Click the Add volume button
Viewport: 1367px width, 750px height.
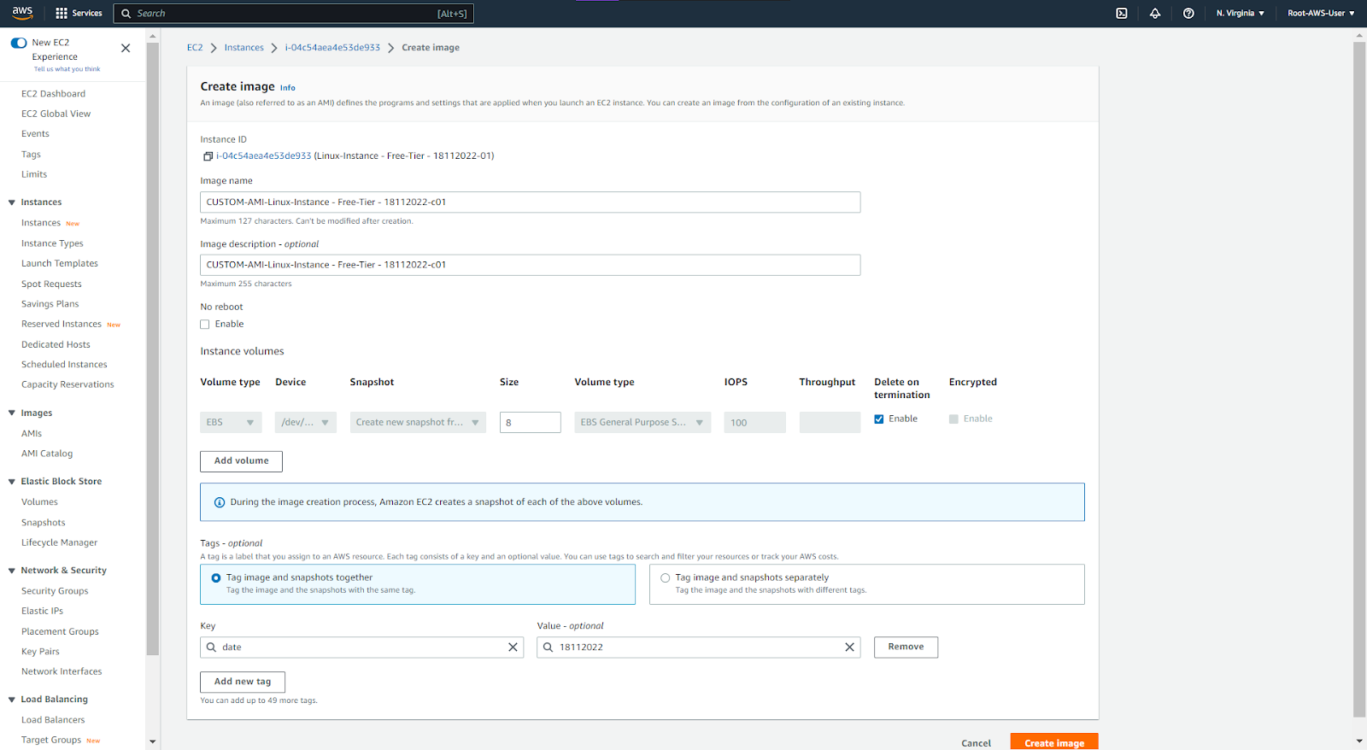tap(241, 461)
